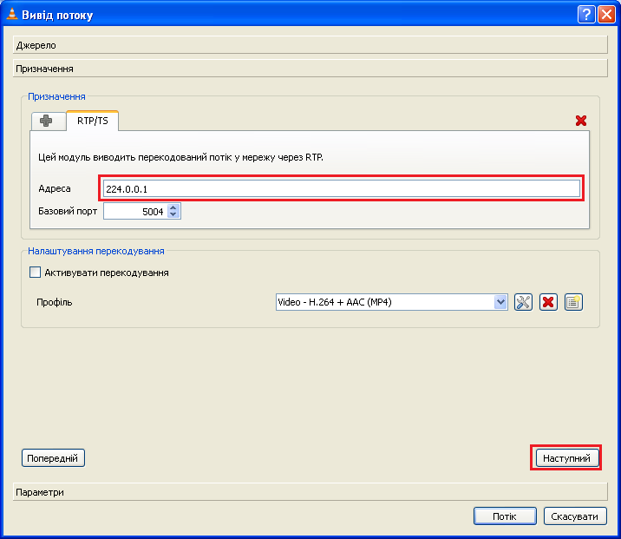Open the dialog help question mark button
This screenshot has height=539, width=621.
point(586,15)
